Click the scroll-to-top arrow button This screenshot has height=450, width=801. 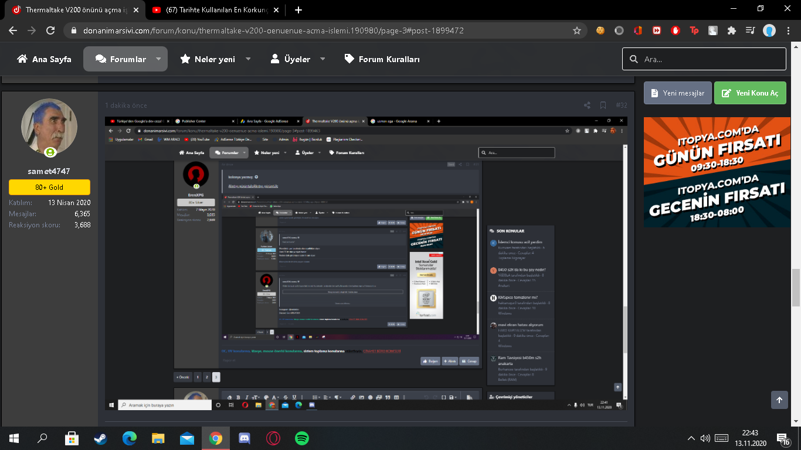pos(779,400)
